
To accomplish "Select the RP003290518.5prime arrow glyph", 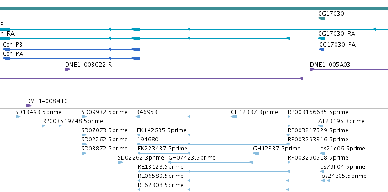I will pos(289,162).
